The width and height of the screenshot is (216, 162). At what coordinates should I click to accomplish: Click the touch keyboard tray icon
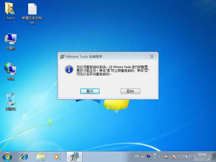[x=142, y=156]
